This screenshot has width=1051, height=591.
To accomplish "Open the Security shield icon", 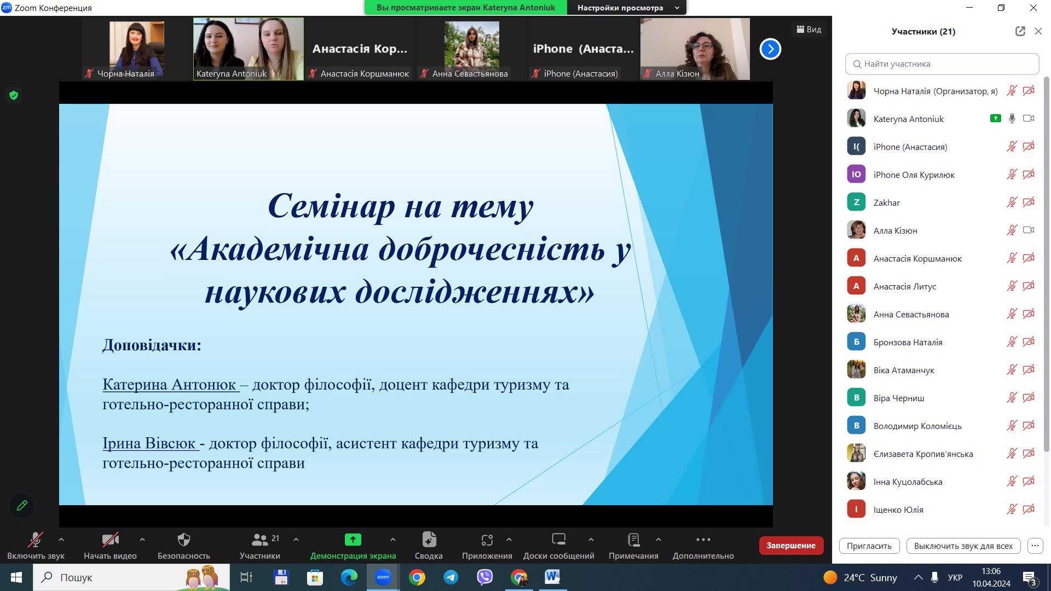I will [184, 540].
